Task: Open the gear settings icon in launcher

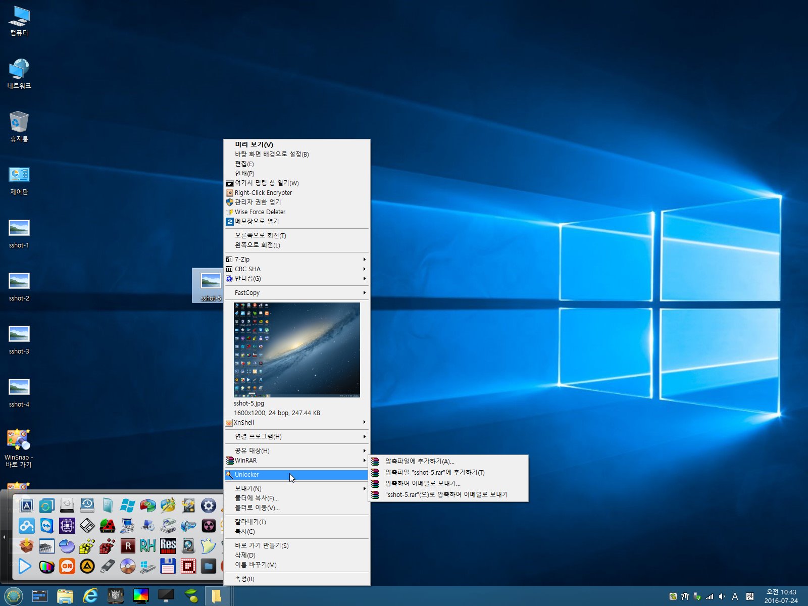Action: (208, 506)
